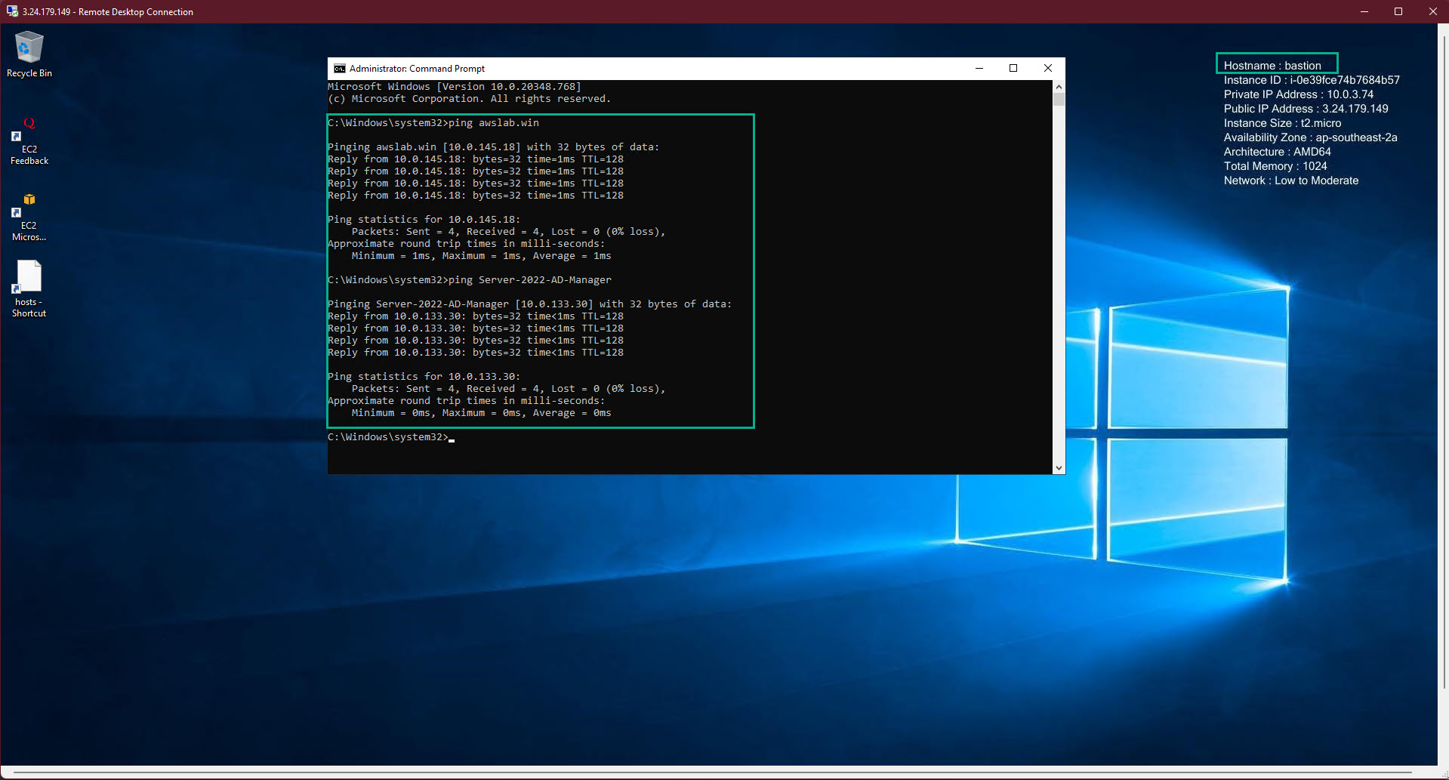Click the Public IP Address 3.24.179.149 line
Image resolution: width=1449 pixels, height=780 pixels.
tap(1306, 109)
